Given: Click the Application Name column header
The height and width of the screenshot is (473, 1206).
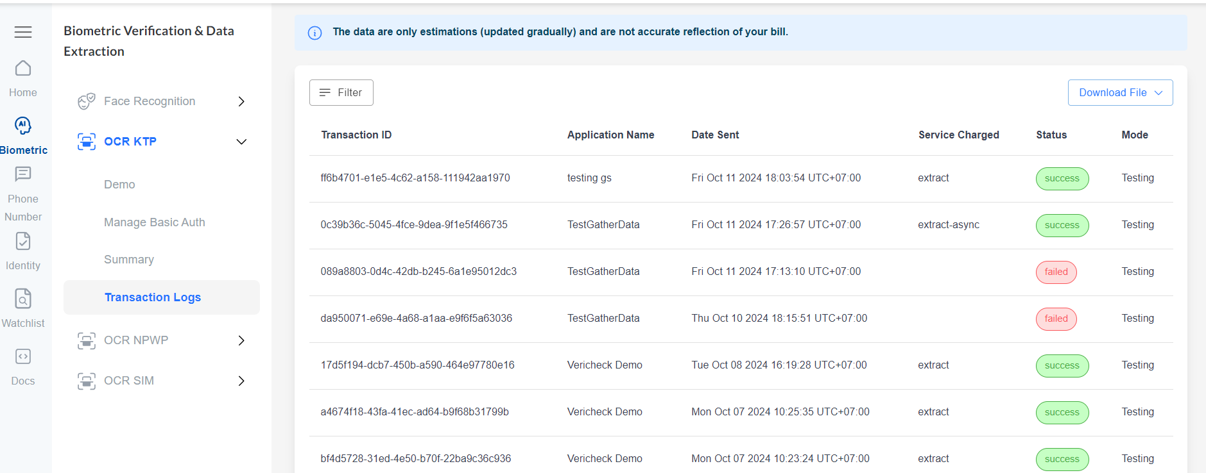Looking at the screenshot, I should coord(610,135).
